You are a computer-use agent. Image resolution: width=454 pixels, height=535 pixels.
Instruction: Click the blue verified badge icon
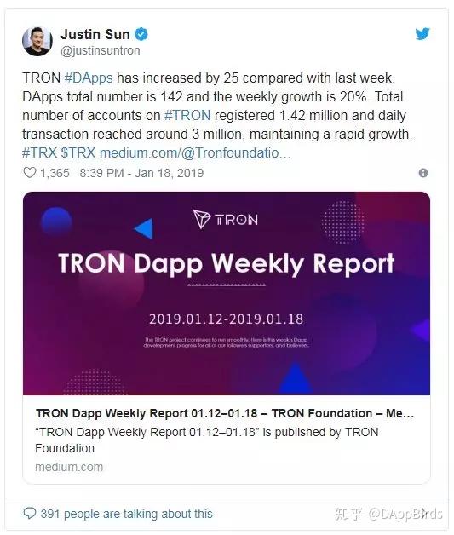[141, 34]
